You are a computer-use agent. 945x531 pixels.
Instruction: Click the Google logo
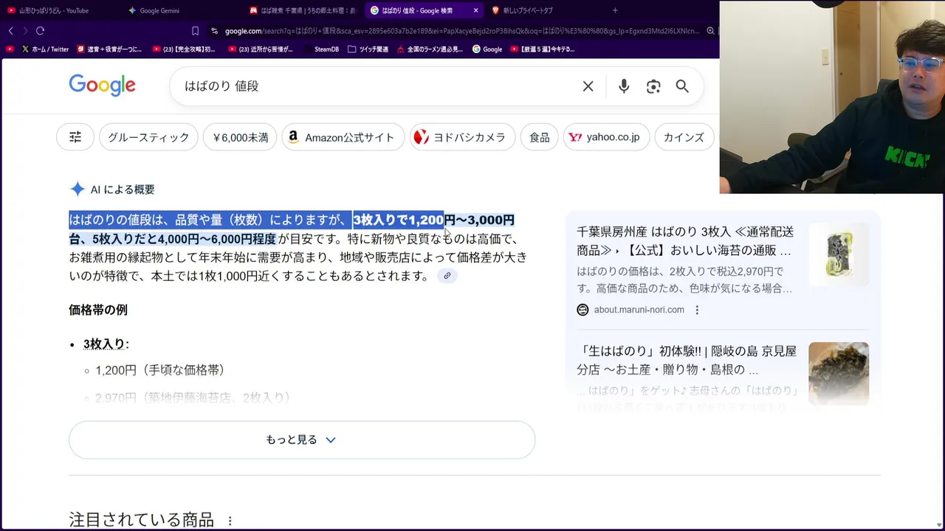click(102, 86)
